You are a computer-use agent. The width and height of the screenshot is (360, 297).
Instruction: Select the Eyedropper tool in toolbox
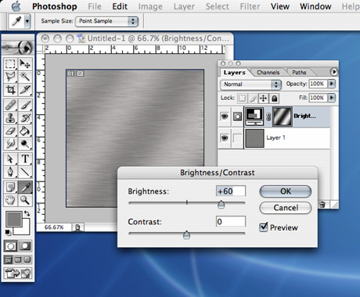point(25,187)
